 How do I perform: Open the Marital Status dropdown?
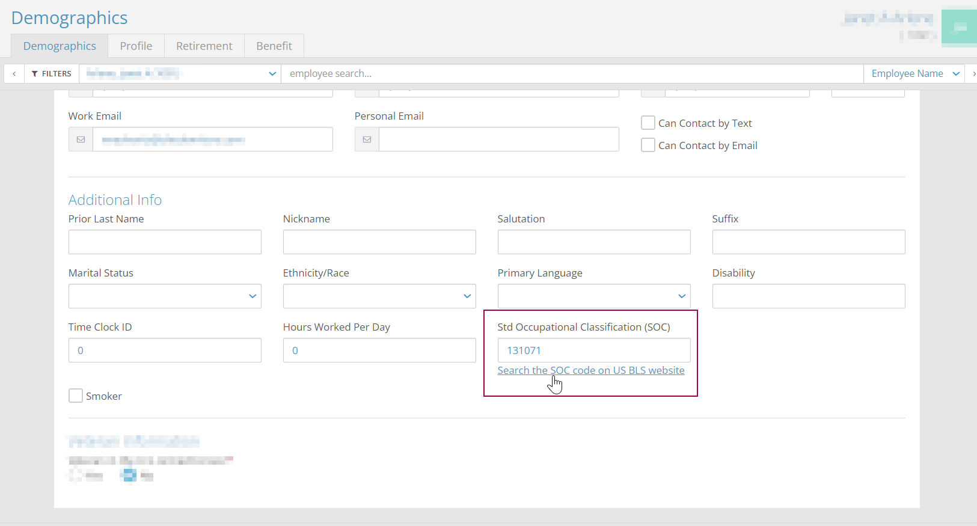165,296
